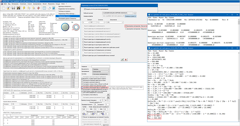Open the table grid toolbar icon
This screenshot has width=240, height=126.
coord(44,8)
